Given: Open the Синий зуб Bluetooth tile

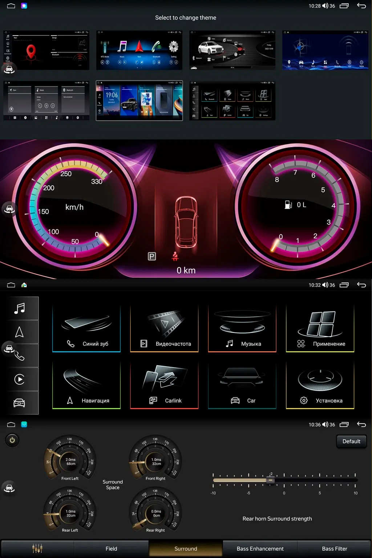Looking at the screenshot, I should coord(86,329).
